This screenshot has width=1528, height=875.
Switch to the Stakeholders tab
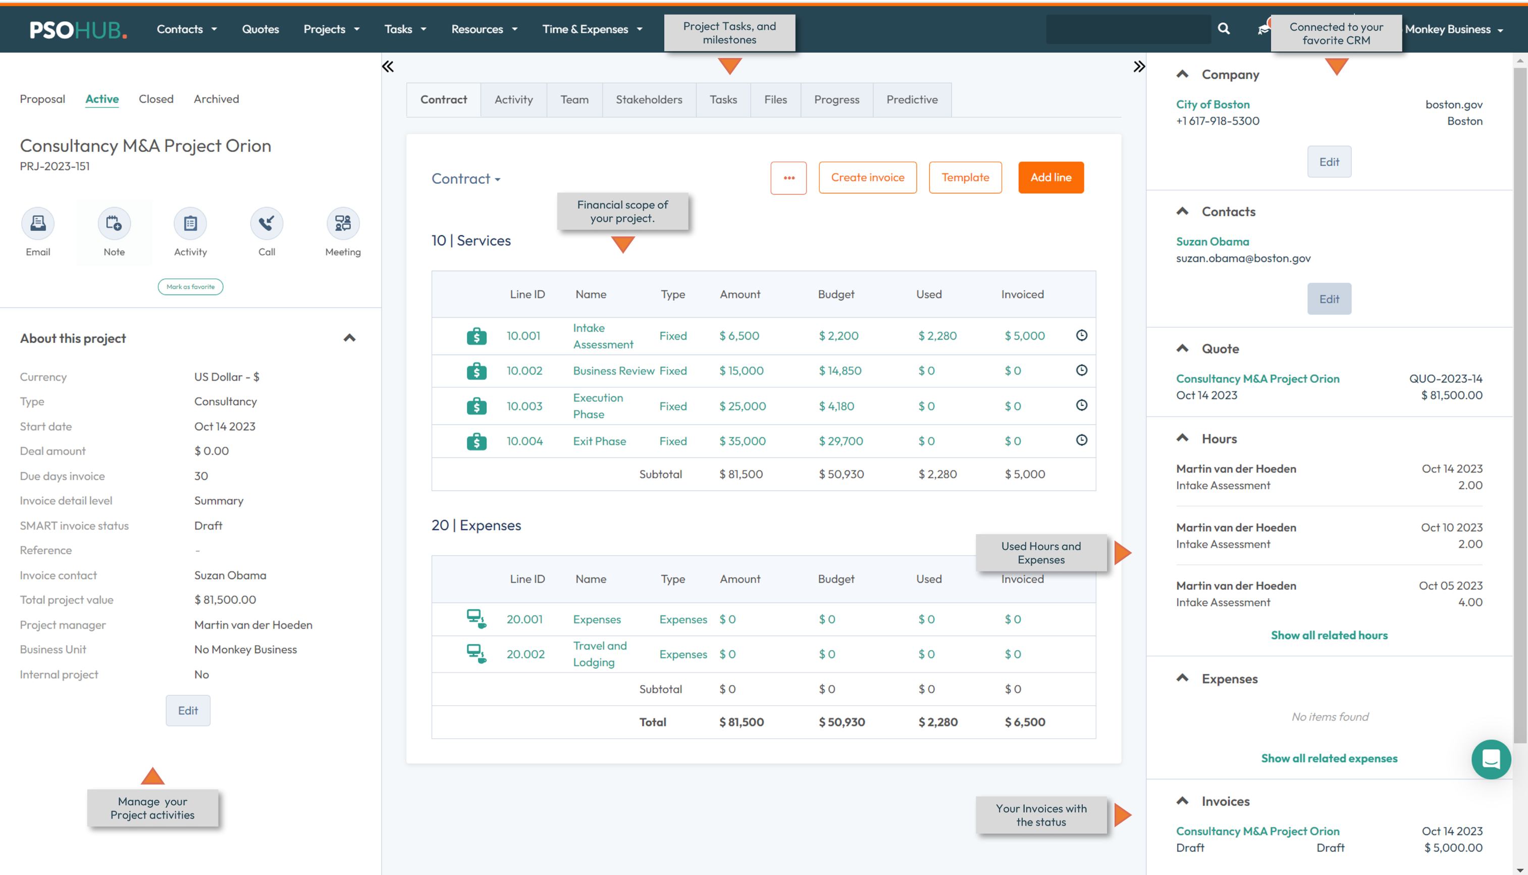[649, 100]
